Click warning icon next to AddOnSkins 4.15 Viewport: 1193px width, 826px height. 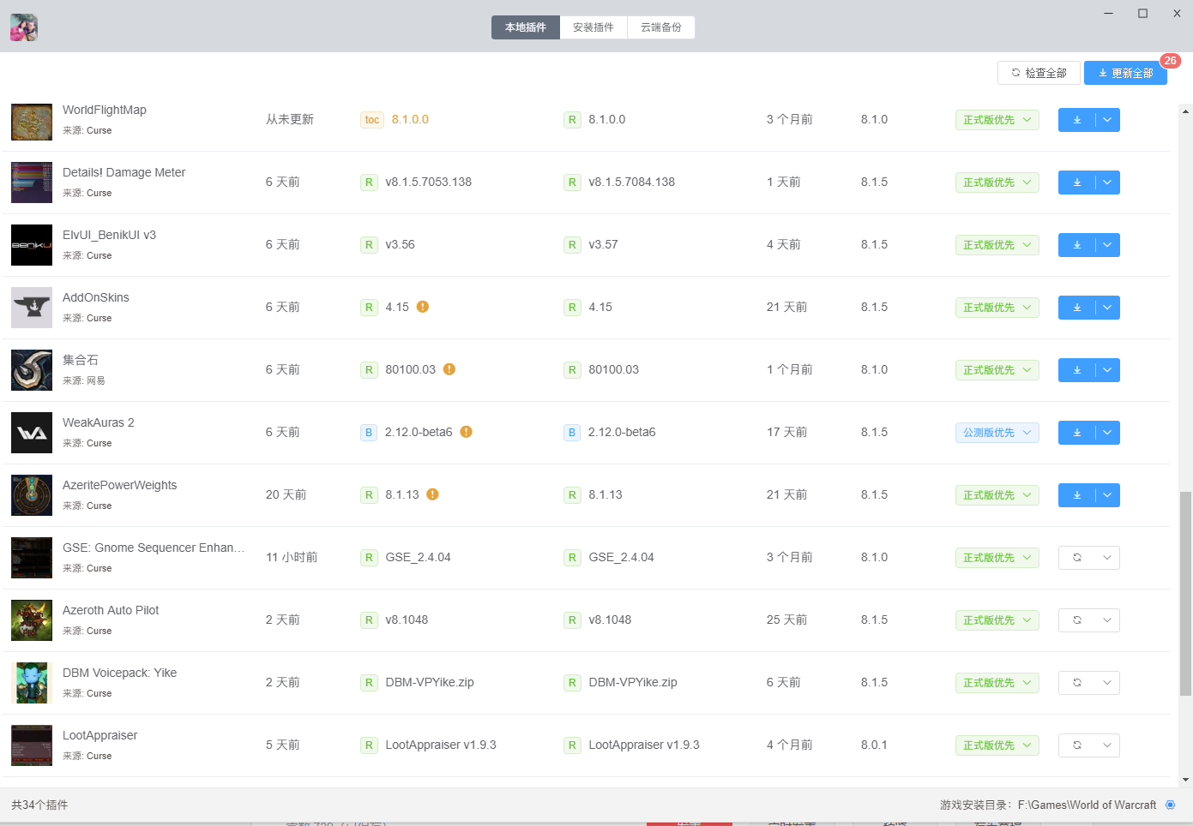pyautogui.click(x=423, y=307)
